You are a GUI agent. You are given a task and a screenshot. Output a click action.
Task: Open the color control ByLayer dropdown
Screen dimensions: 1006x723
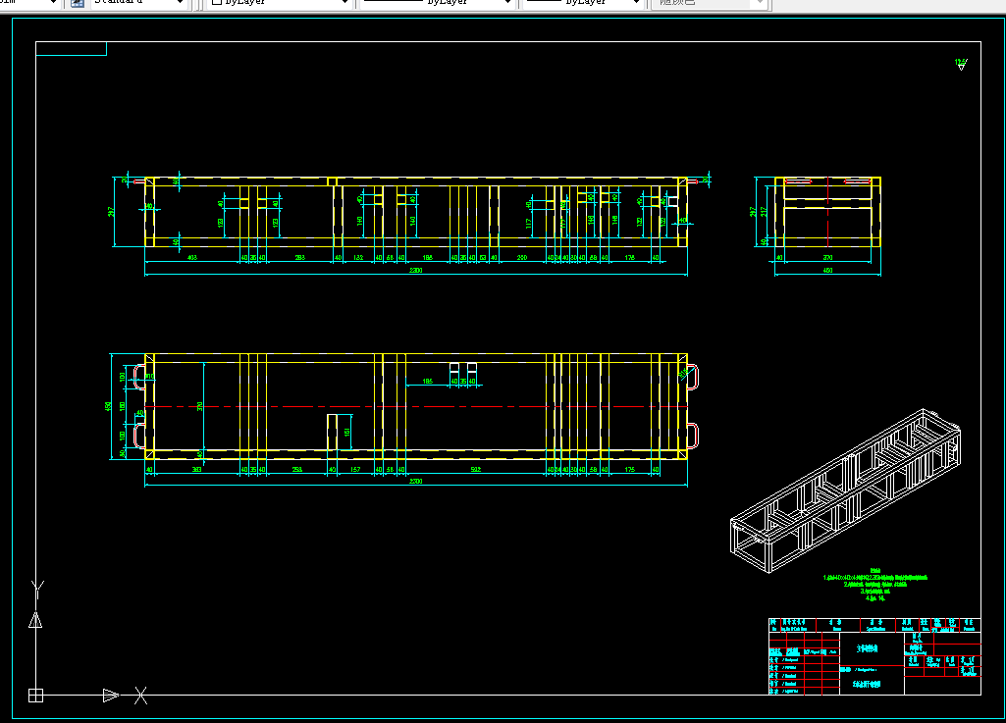tap(279, 3)
